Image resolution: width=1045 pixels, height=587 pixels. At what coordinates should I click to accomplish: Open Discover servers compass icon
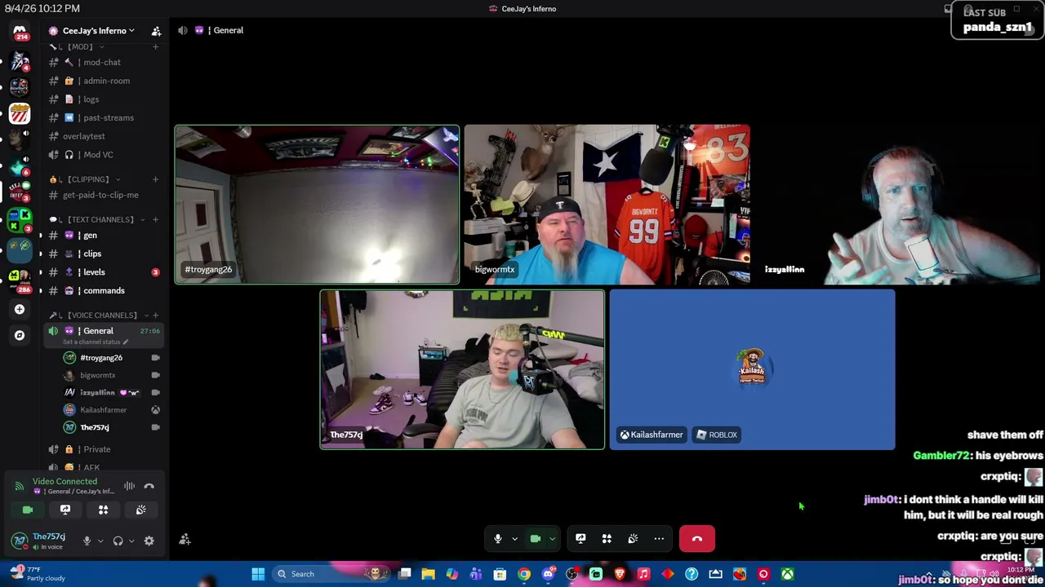(x=20, y=335)
